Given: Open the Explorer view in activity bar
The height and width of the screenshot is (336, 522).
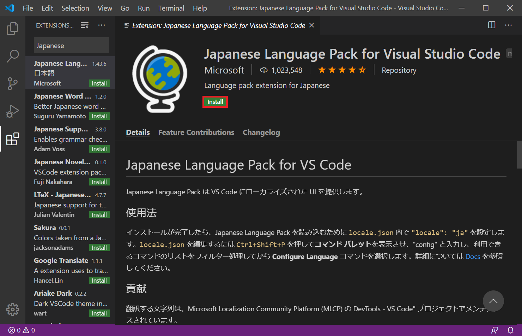Looking at the screenshot, I should (x=13, y=29).
